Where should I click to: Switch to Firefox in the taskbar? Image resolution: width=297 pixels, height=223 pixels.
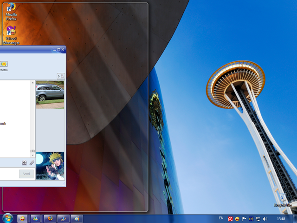49,218
